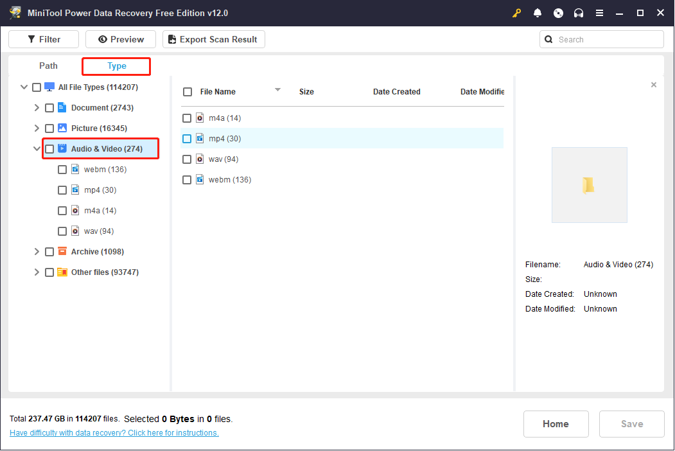675x451 pixels.
Task: Expand the Other files tree node
Action: pos(37,272)
